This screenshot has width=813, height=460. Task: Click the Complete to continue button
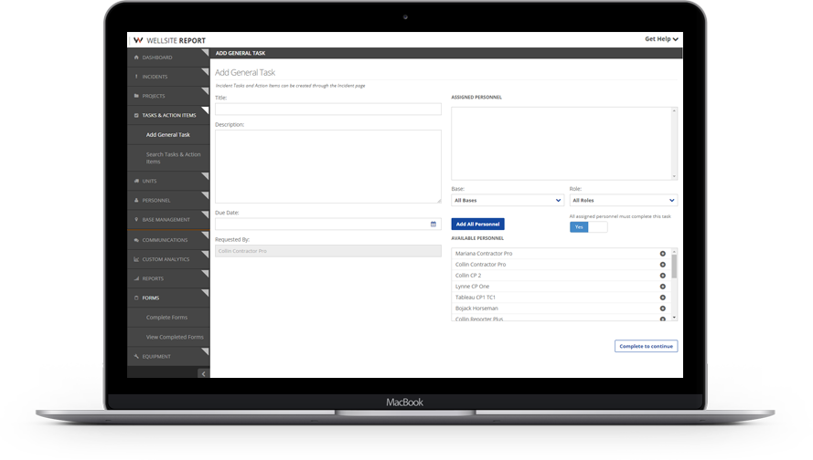646,346
